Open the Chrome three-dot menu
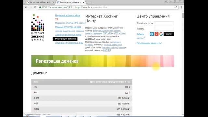 click(x=181, y=7)
